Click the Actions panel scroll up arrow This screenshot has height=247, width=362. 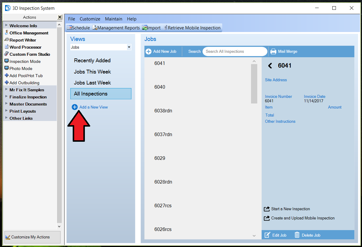[x=59, y=25]
